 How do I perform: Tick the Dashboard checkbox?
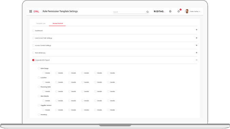33,31
